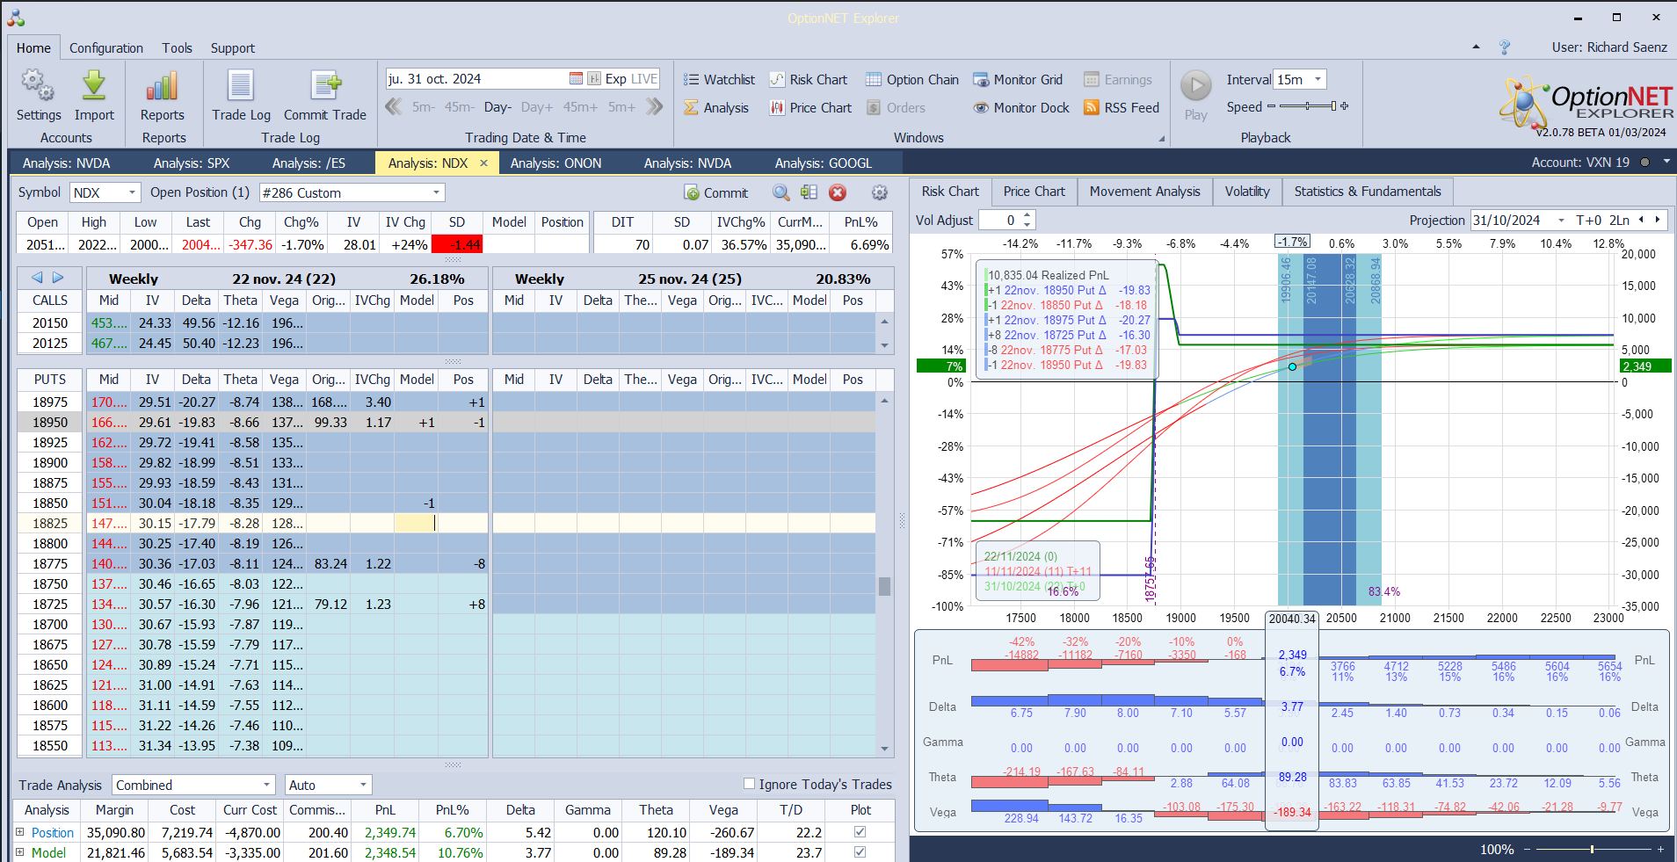Switch to the Tools ribbon tab
1677x862 pixels.
(x=177, y=48)
